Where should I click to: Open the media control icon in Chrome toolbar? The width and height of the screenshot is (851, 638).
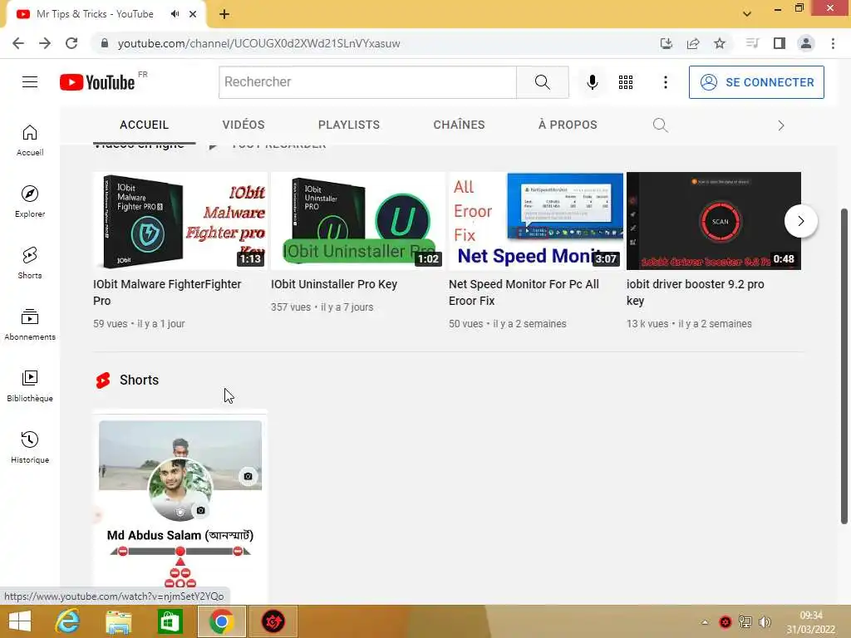pyautogui.click(x=752, y=43)
